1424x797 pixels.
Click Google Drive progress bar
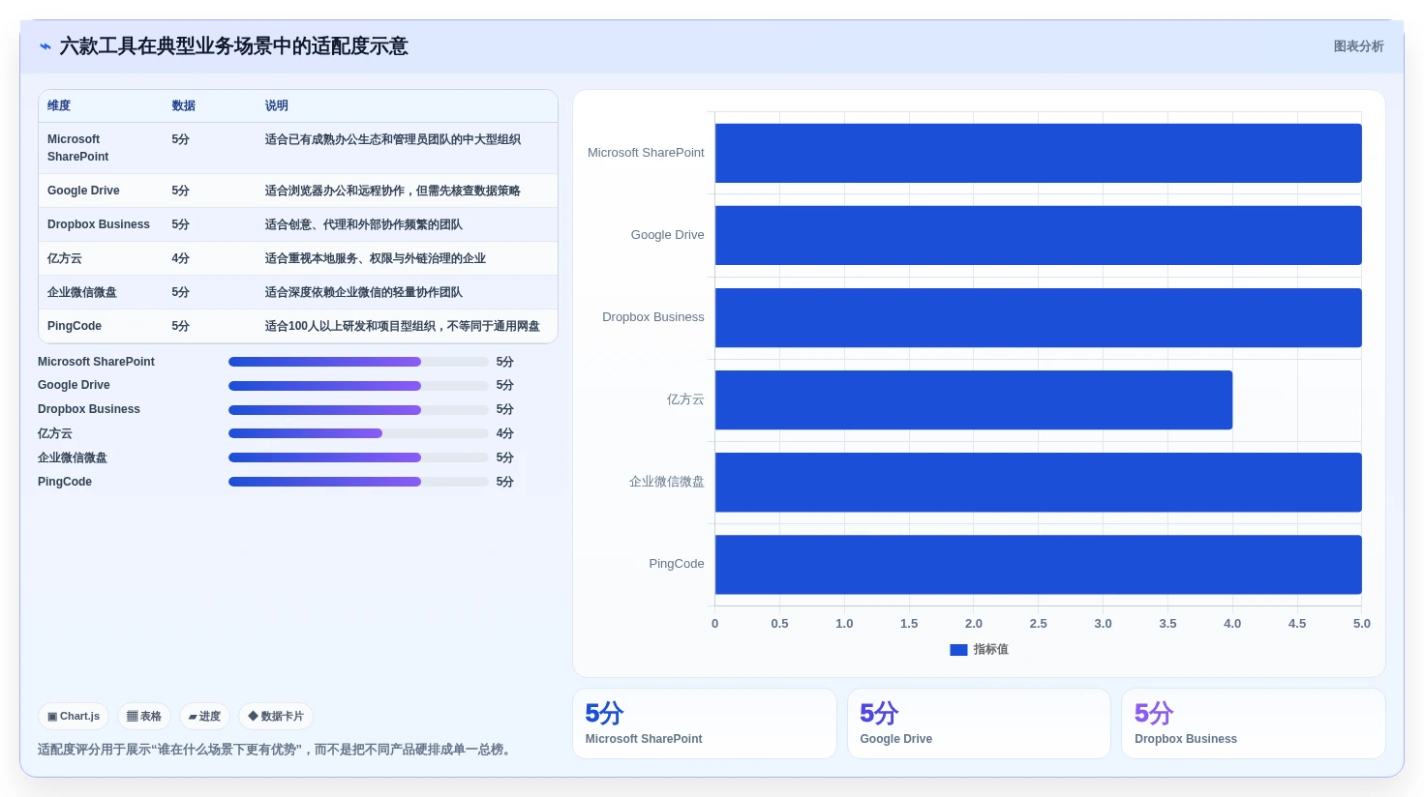358,386
